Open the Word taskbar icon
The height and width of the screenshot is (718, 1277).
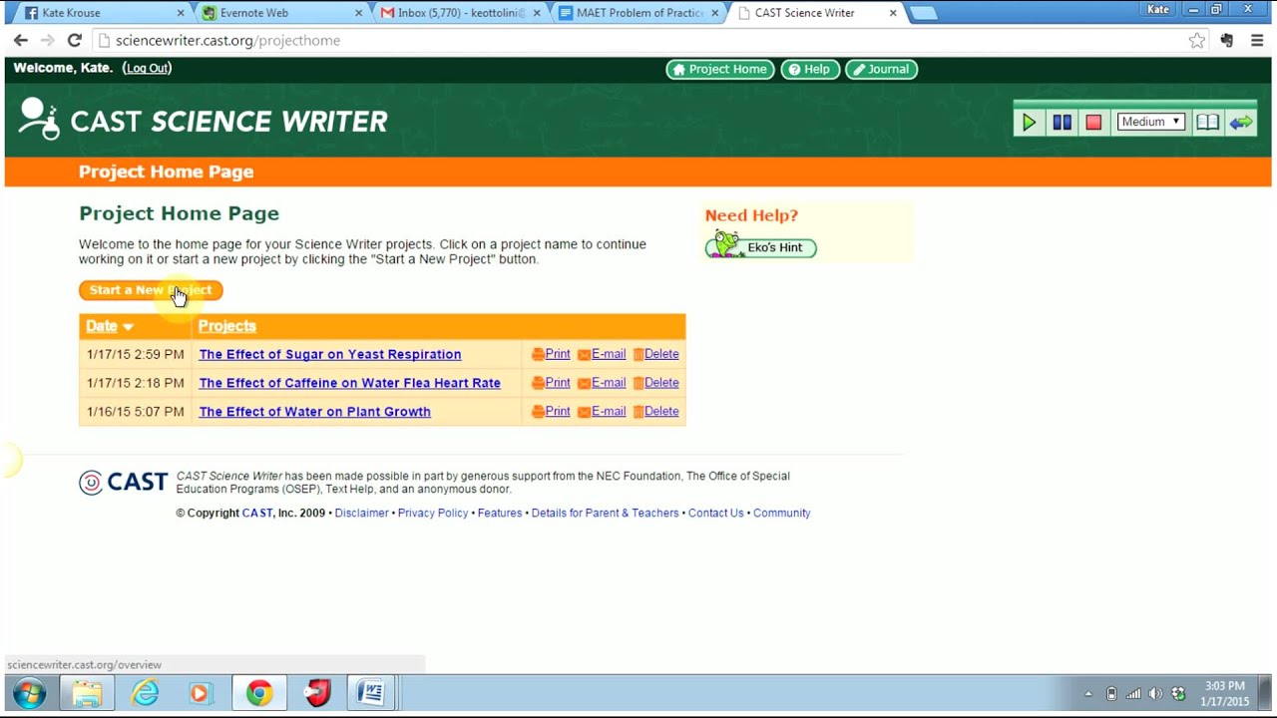pyautogui.click(x=371, y=693)
